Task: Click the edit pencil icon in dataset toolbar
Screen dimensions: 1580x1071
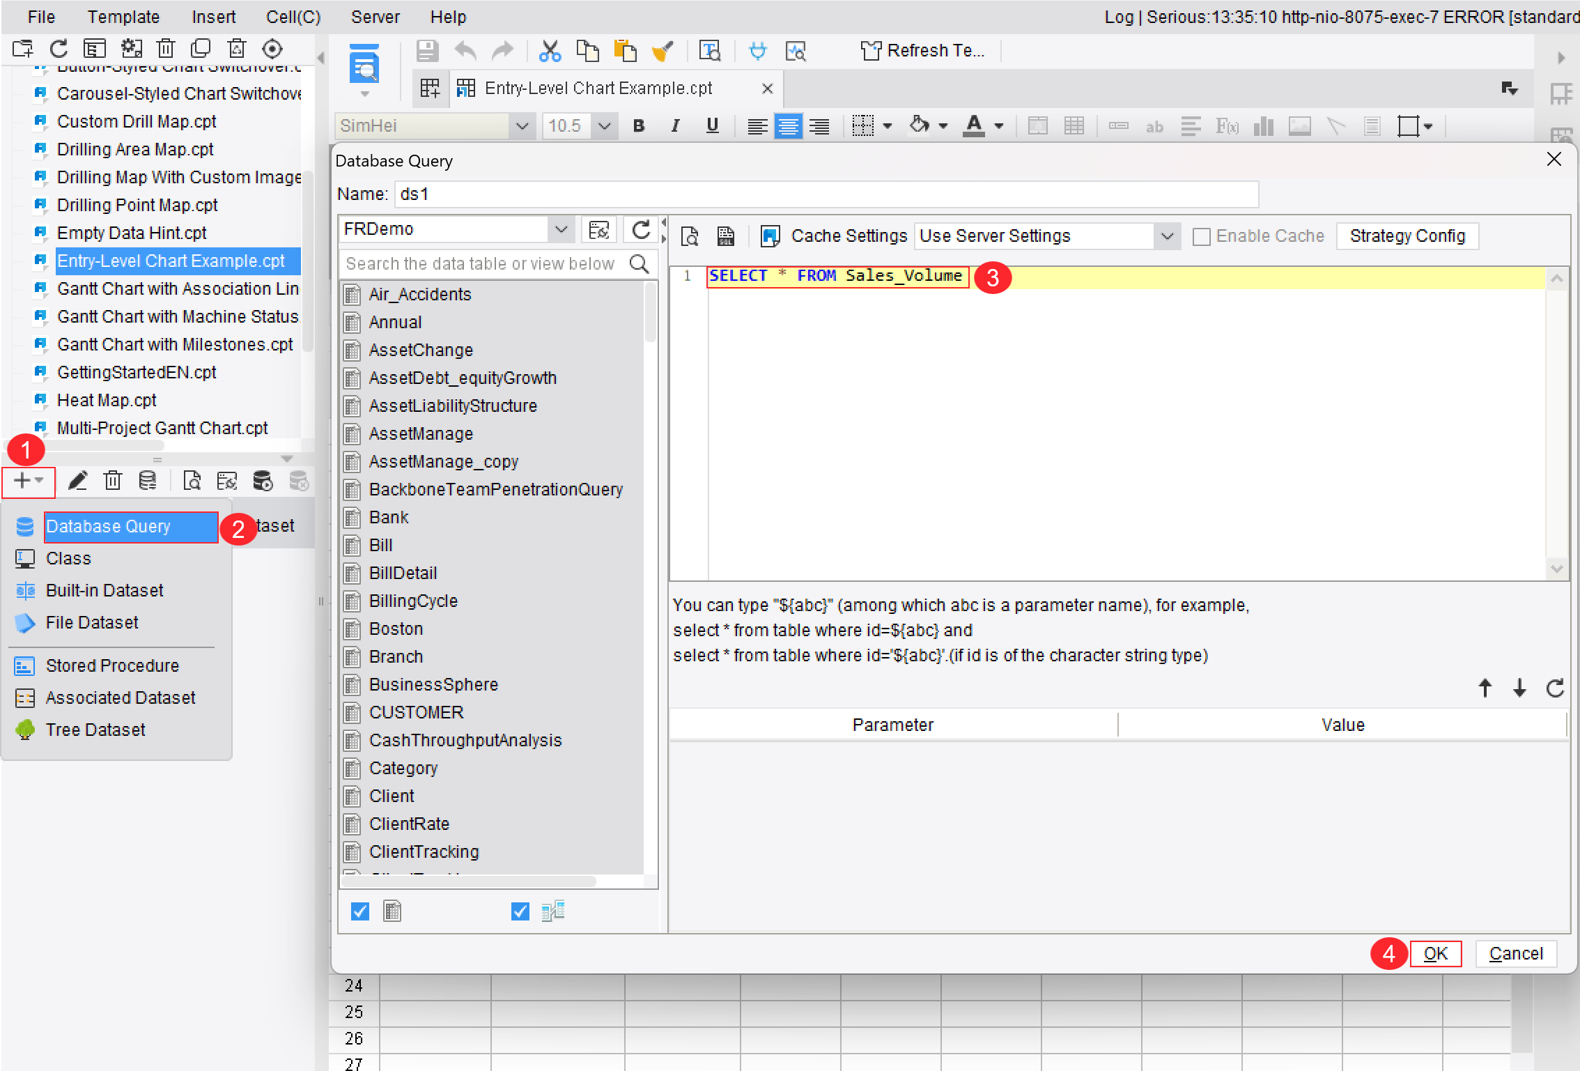Action: (77, 481)
